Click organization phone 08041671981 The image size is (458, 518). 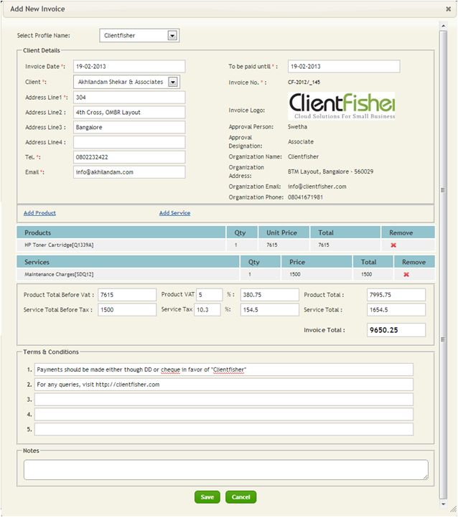305,197
